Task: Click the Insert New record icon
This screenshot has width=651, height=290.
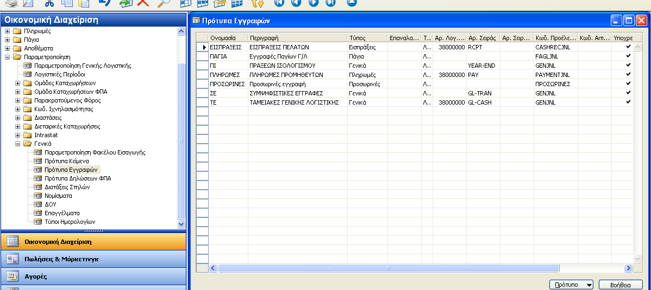Action: tap(125, 3)
